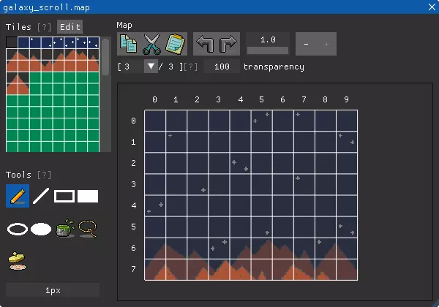
Task: Pick the plain dark blue sky tile
Action: pyautogui.click(x=23, y=42)
